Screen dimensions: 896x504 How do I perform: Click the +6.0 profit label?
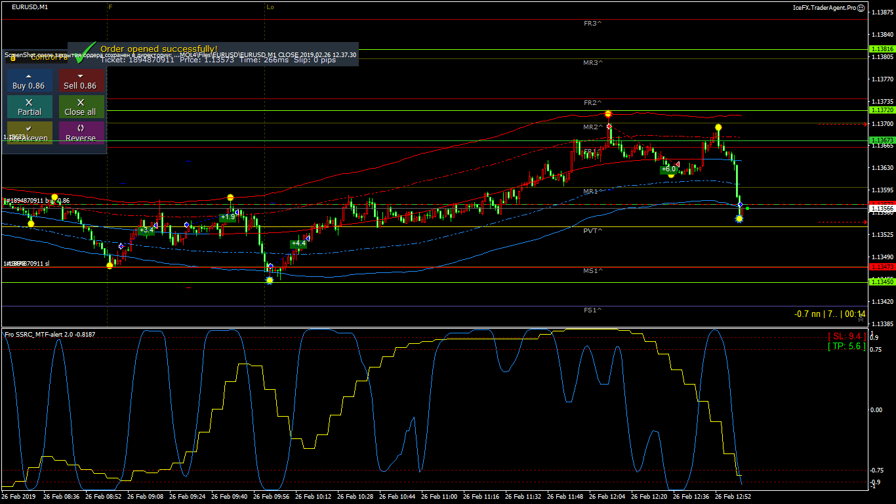[x=668, y=169]
